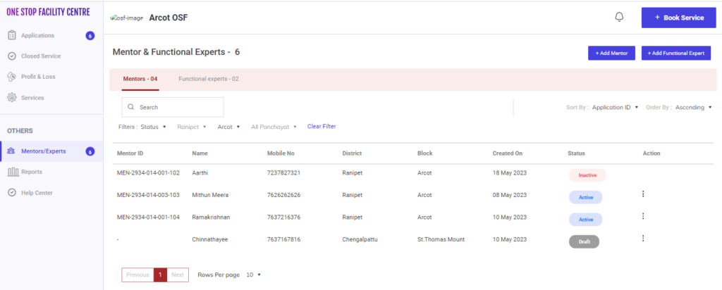Expand the Status filter dropdown
This screenshot has height=290, width=722.
(153, 127)
